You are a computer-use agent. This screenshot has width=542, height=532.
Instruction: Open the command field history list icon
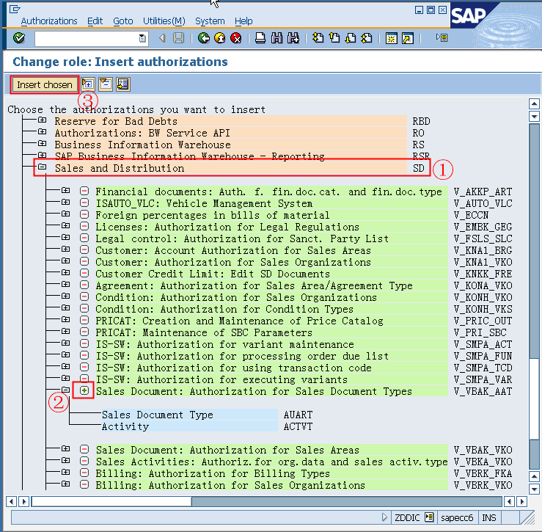pyautogui.click(x=142, y=38)
